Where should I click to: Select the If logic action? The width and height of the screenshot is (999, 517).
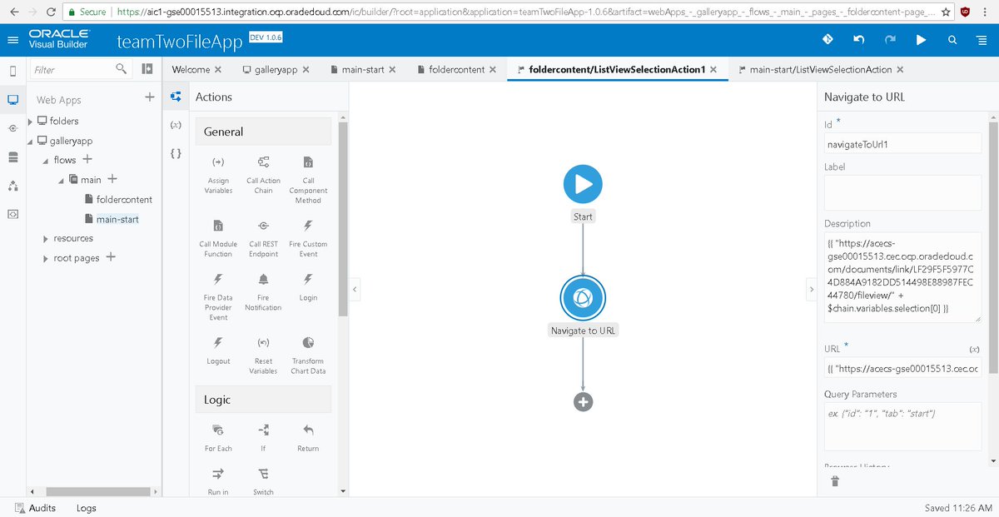(263, 437)
